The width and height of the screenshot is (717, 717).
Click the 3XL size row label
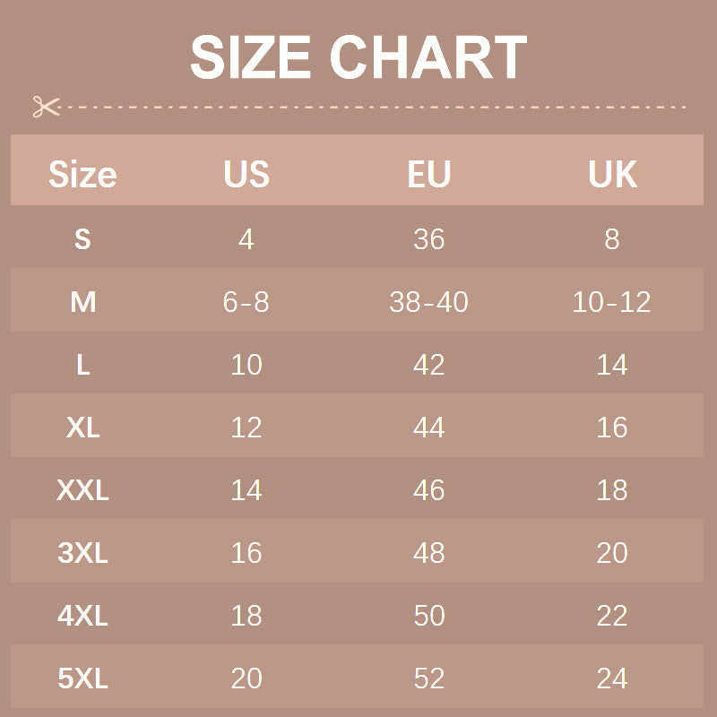tap(82, 553)
